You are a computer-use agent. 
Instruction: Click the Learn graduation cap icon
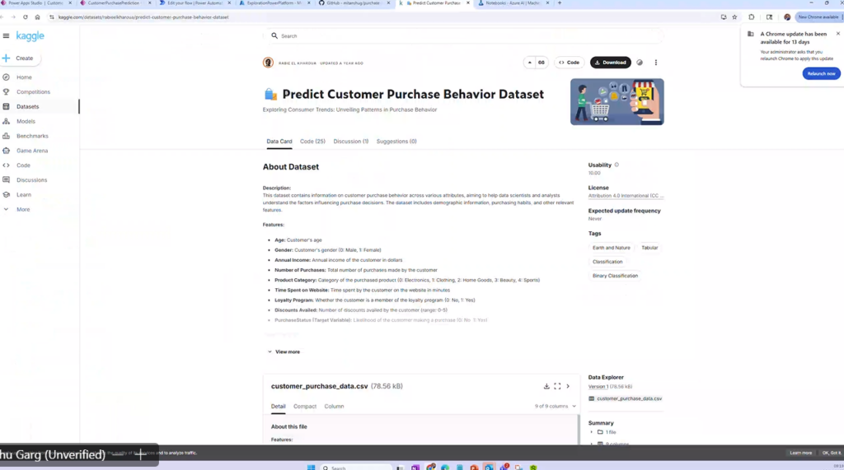6,195
